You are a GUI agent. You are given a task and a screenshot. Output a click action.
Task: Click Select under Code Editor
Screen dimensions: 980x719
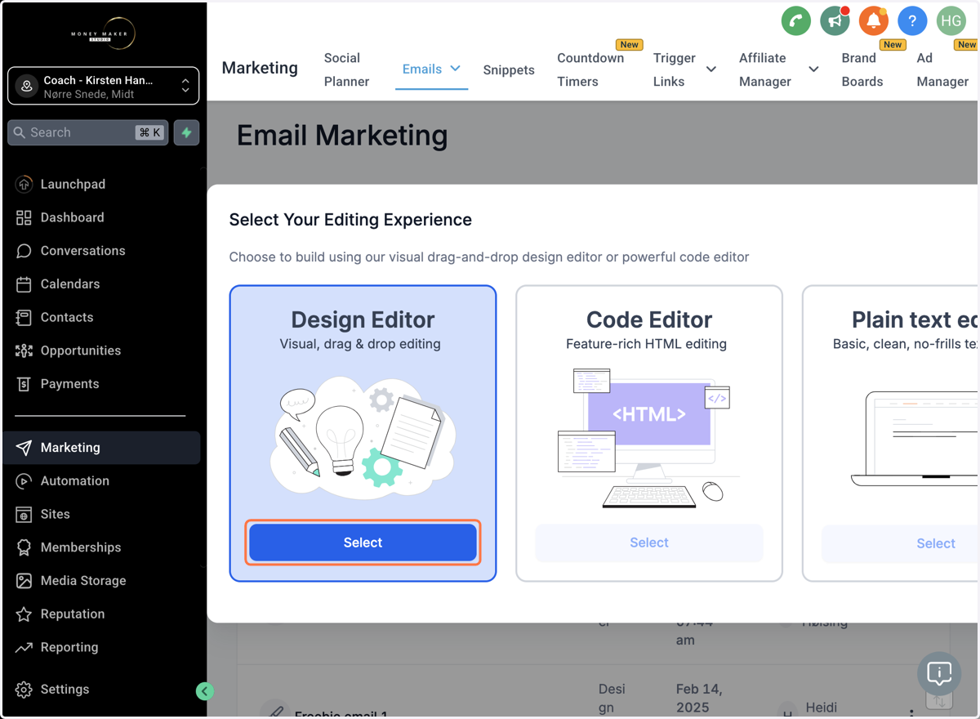click(649, 543)
